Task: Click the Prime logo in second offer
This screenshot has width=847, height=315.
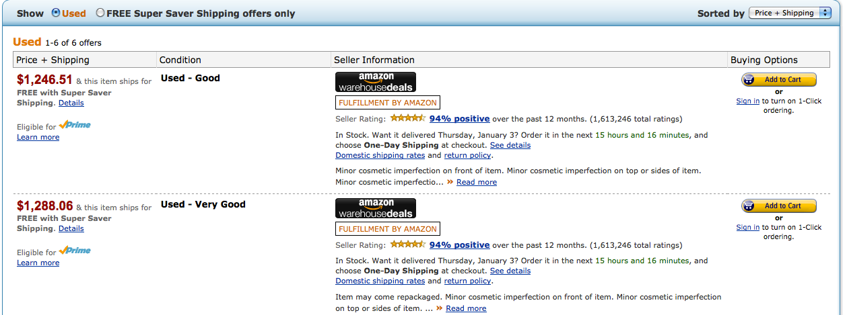Action: click(75, 251)
